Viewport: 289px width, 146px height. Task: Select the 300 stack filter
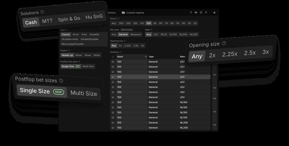pyautogui.click(x=121, y=23)
